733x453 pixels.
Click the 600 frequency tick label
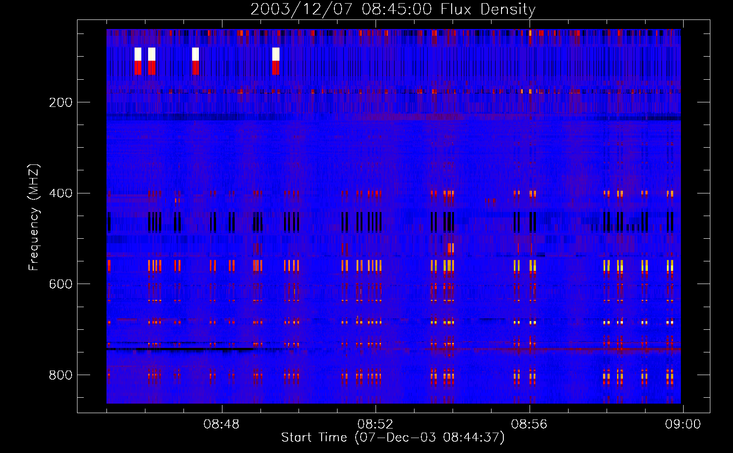[x=61, y=284]
